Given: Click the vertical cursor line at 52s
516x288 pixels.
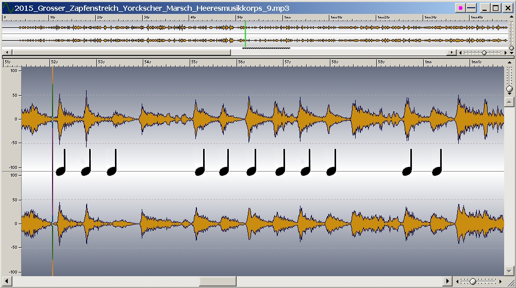Looking at the screenshot, I should [53, 171].
